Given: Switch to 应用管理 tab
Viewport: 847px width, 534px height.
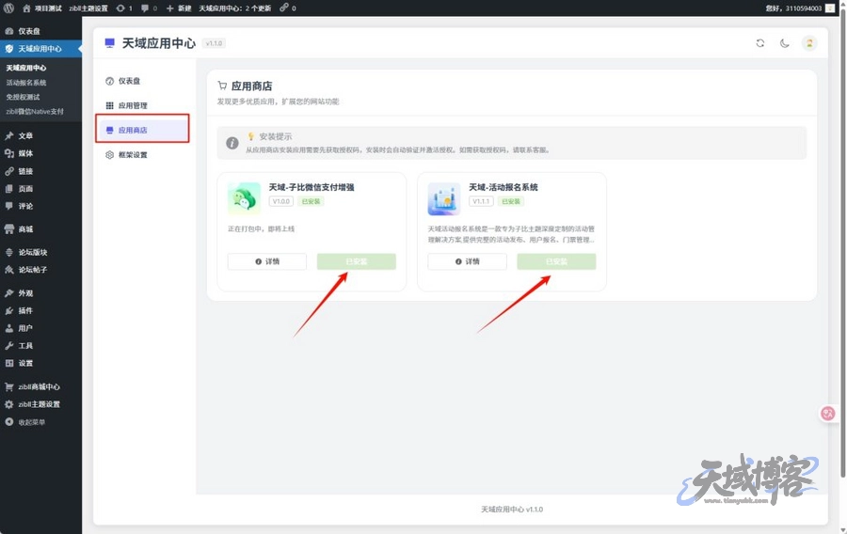Looking at the screenshot, I should click(x=143, y=105).
